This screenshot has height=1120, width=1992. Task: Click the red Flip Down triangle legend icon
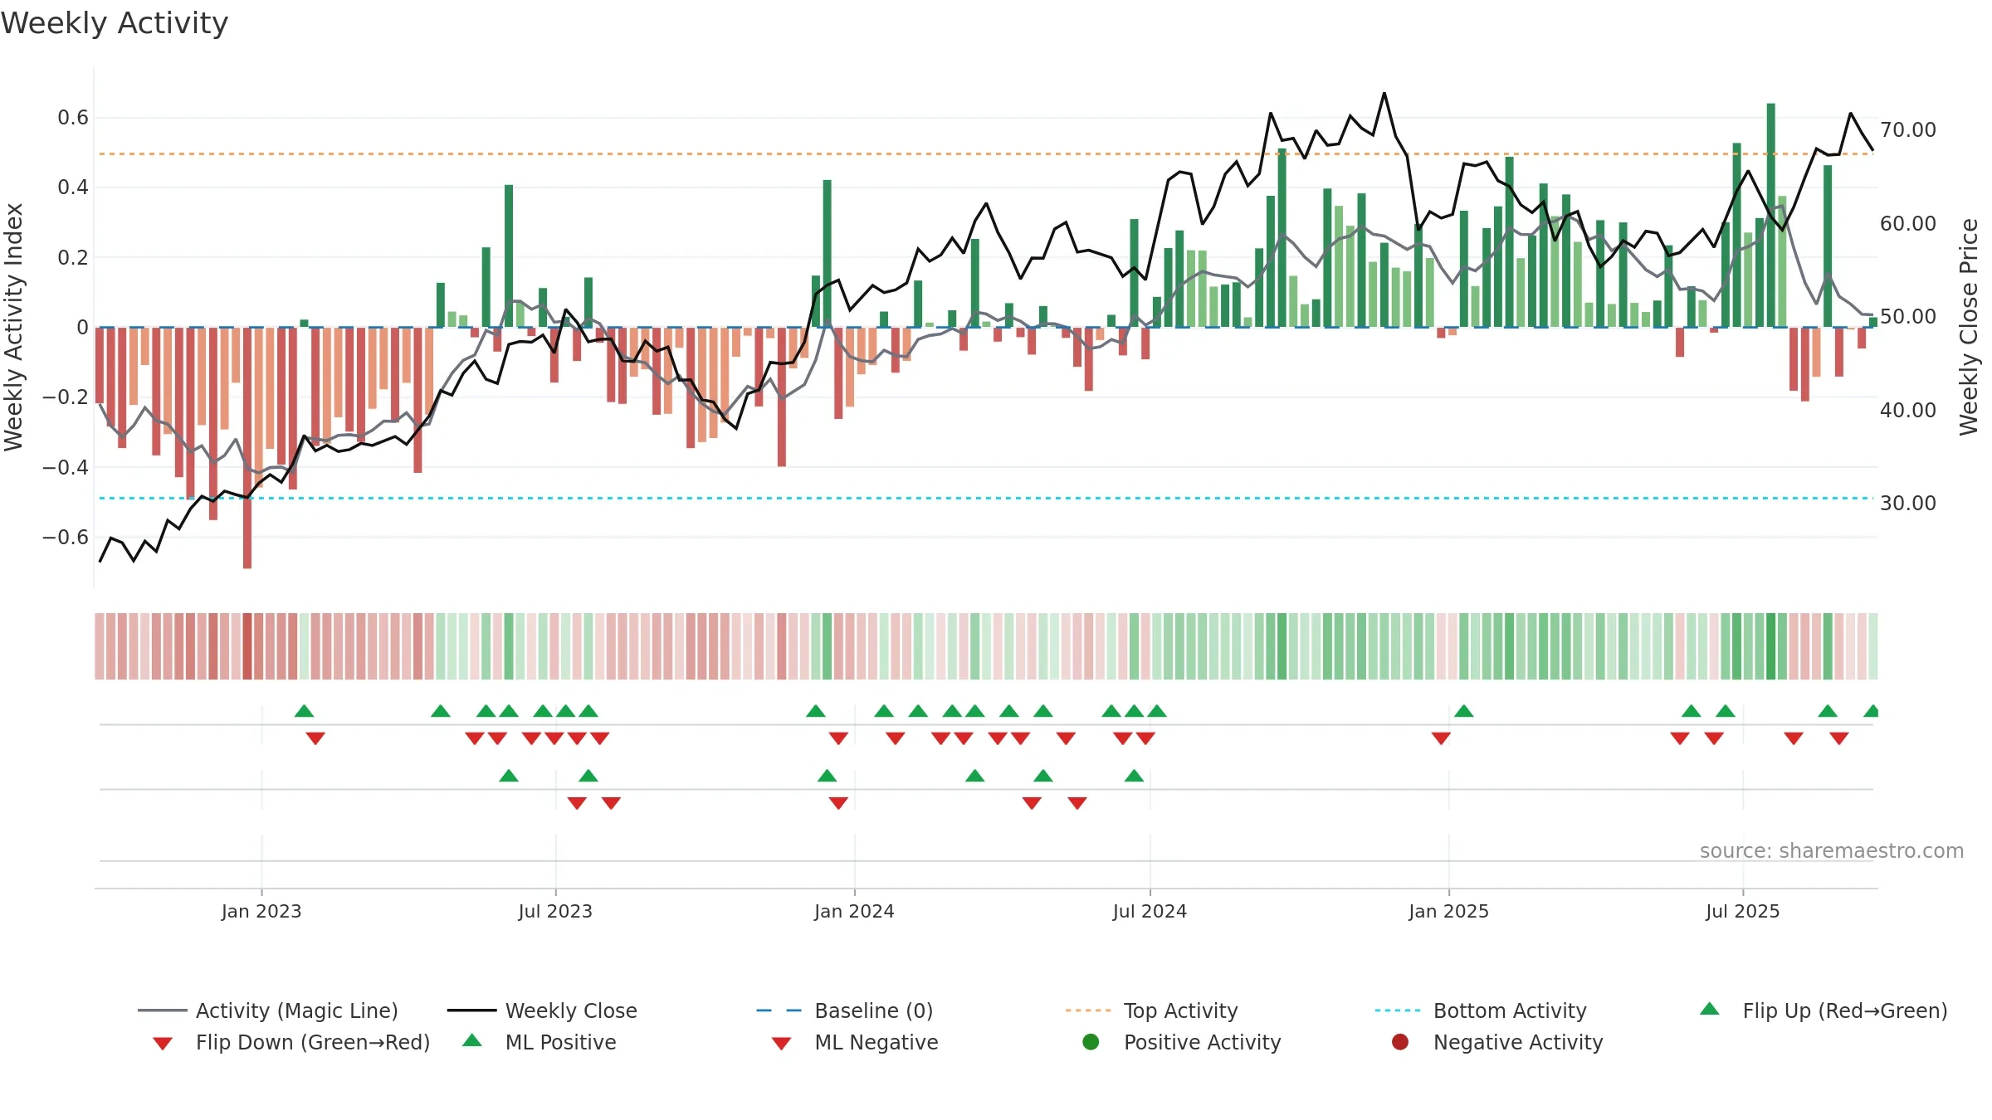tap(163, 1044)
